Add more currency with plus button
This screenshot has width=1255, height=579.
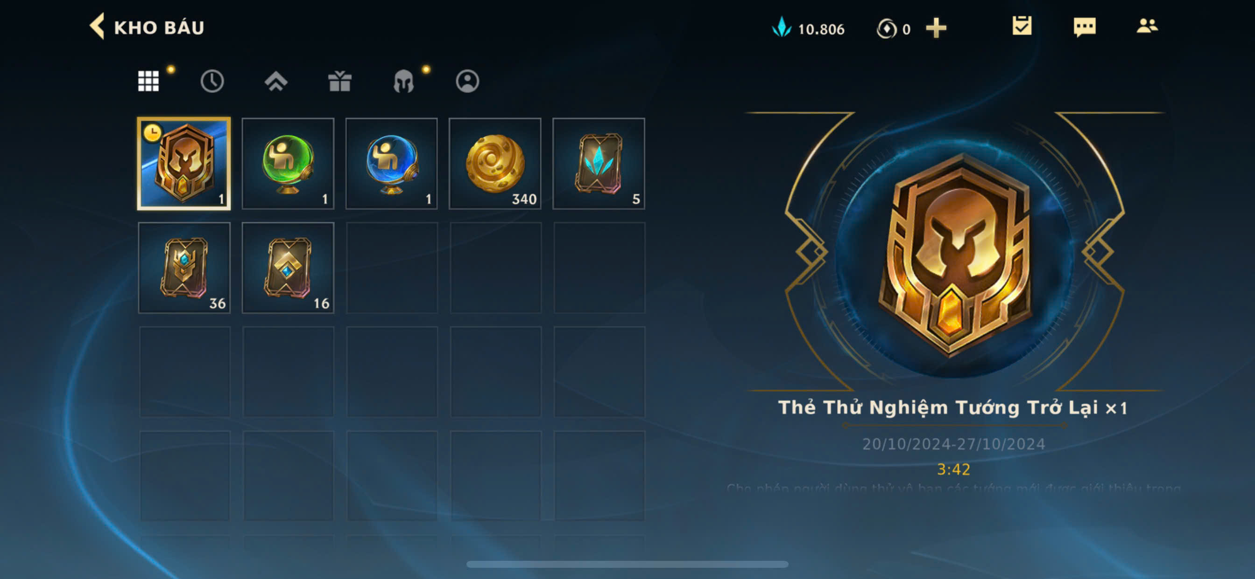(936, 28)
